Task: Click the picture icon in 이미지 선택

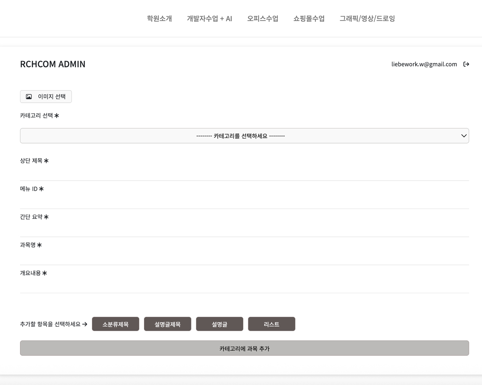Action: coord(29,97)
